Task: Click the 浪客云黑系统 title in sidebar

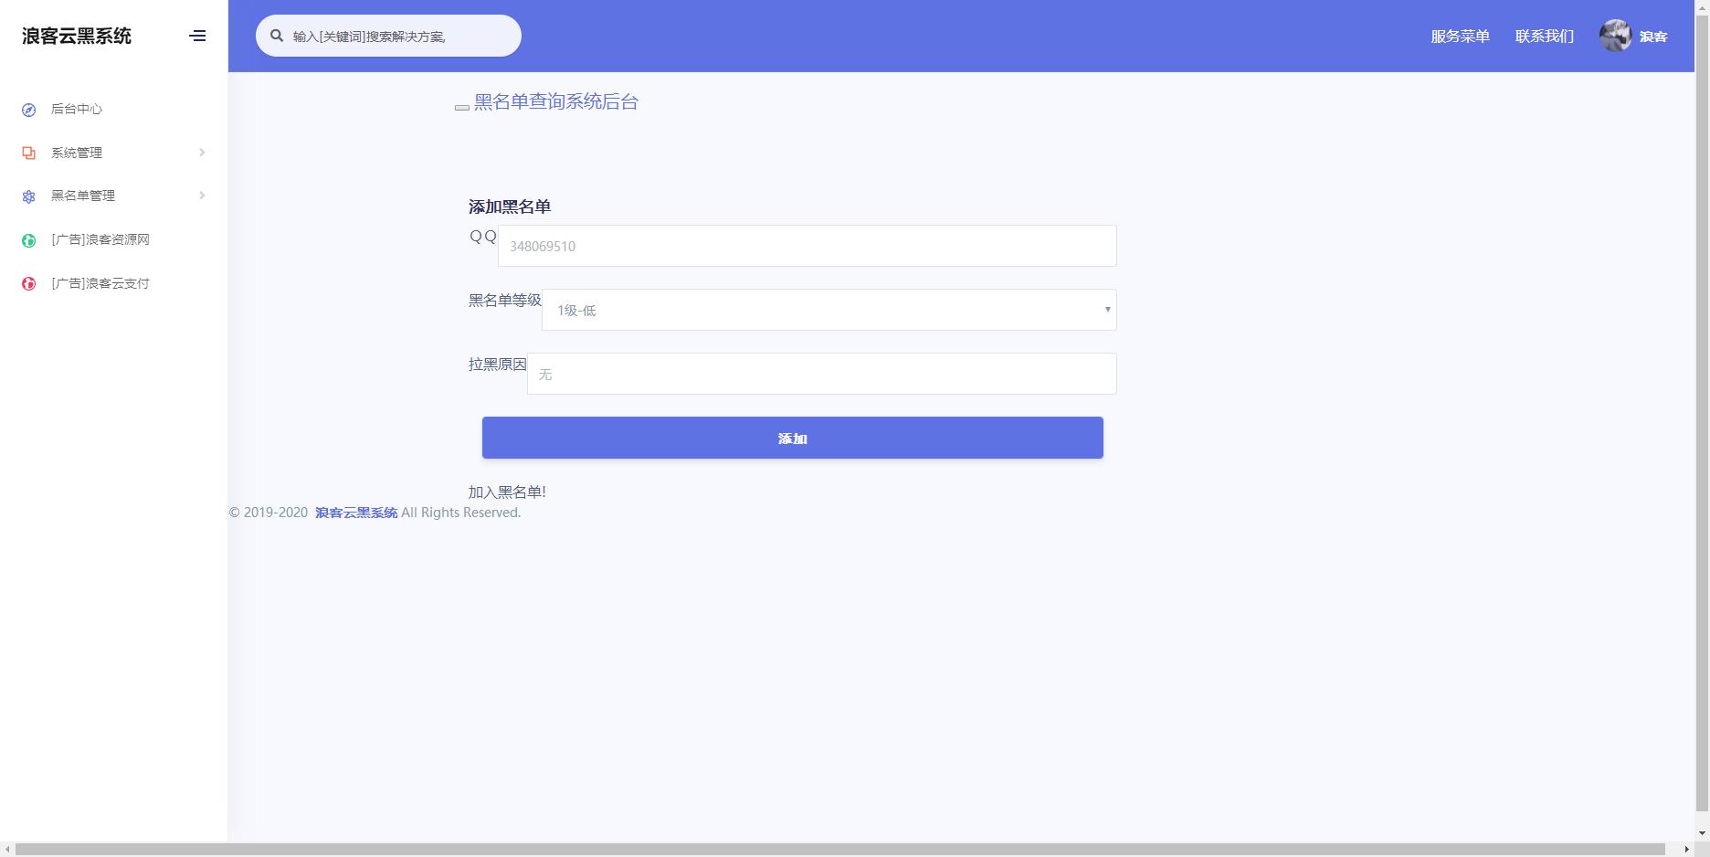Action: pyautogui.click(x=76, y=37)
